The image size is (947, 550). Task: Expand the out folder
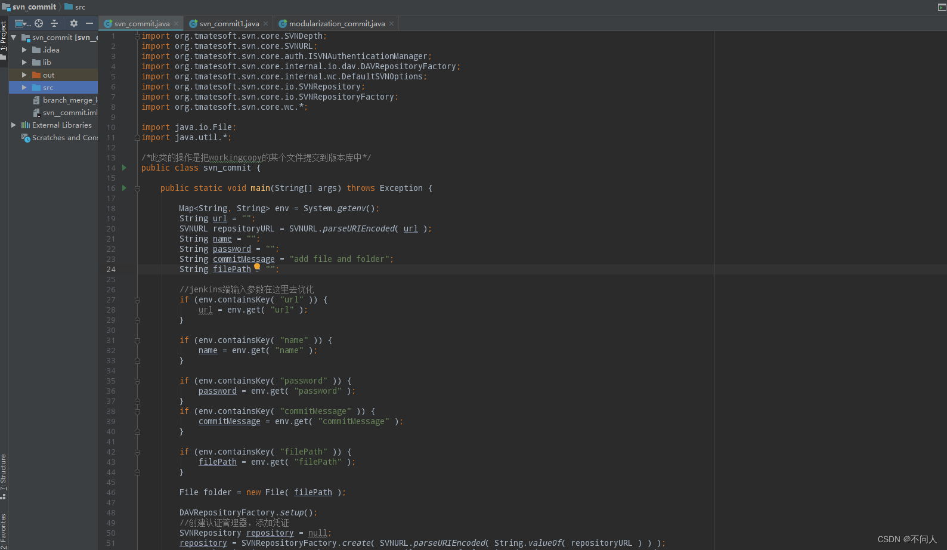tap(24, 75)
